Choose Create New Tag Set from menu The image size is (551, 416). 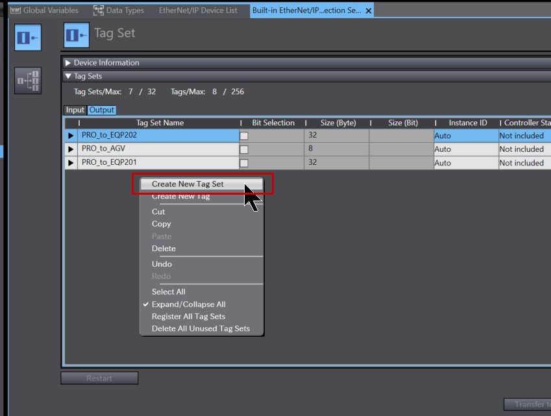click(188, 184)
